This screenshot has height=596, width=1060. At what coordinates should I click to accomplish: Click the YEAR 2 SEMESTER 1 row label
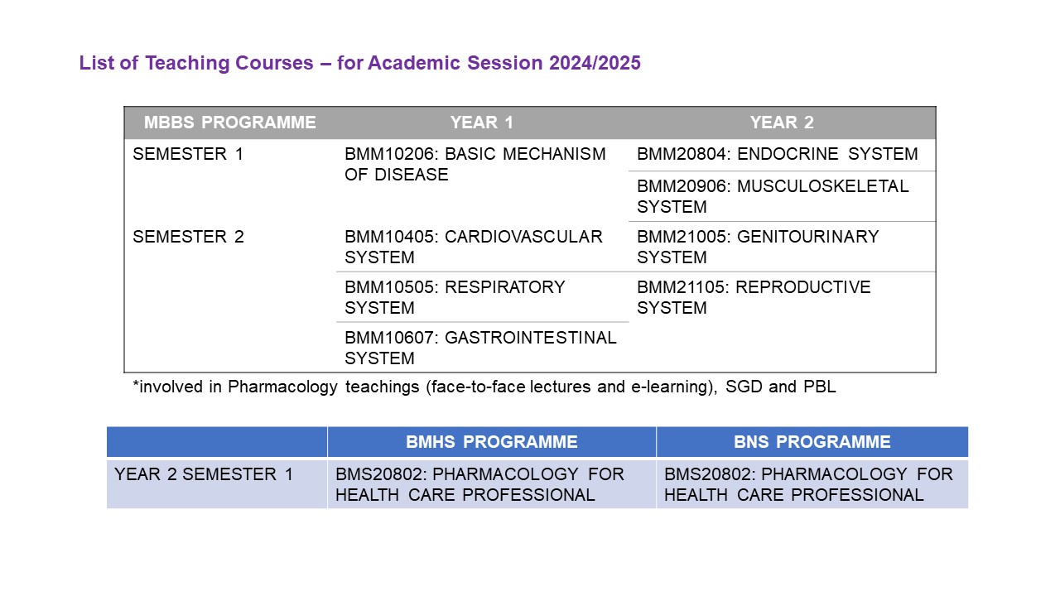217,483
